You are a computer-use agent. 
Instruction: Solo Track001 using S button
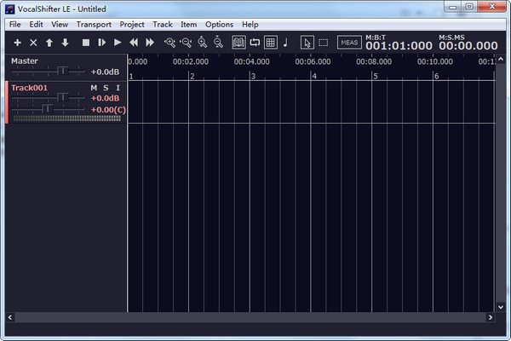click(106, 88)
